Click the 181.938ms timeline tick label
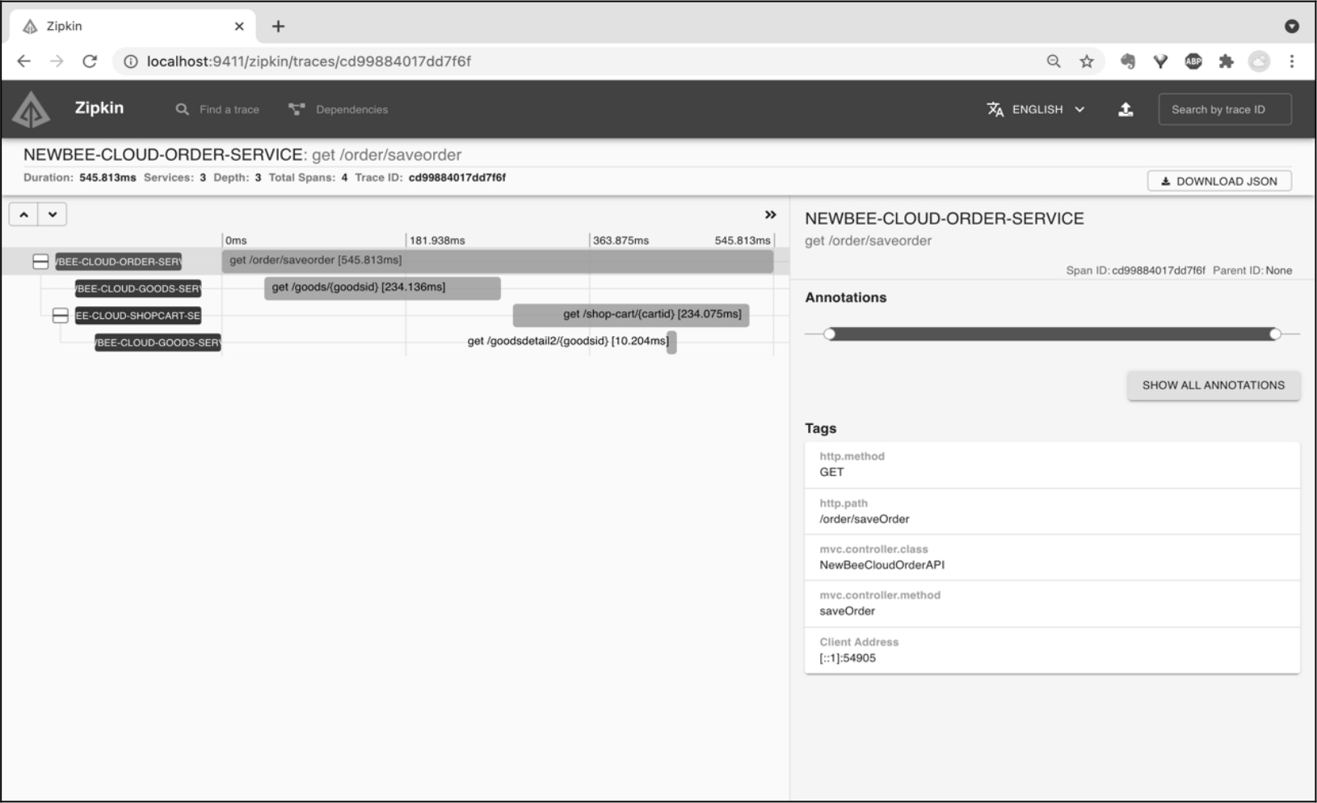Viewport: 1317px width, 803px height. click(437, 241)
